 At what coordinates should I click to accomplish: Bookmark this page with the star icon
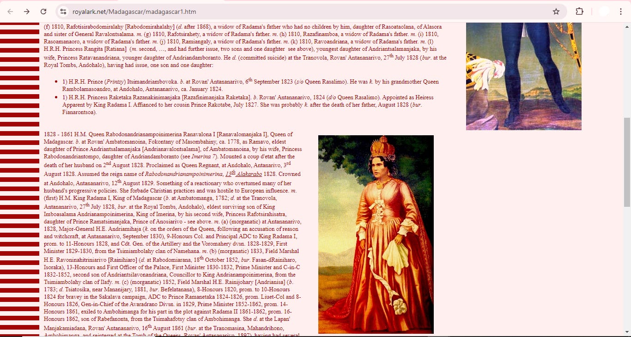(x=556, y=12)
